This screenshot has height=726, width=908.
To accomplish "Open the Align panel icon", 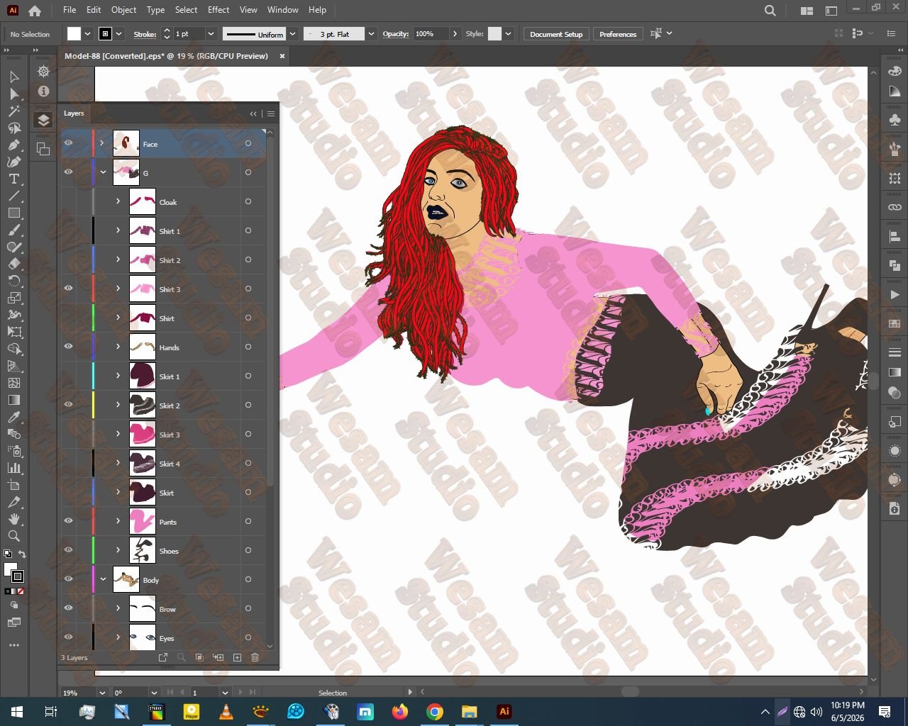I will [895, 236].
